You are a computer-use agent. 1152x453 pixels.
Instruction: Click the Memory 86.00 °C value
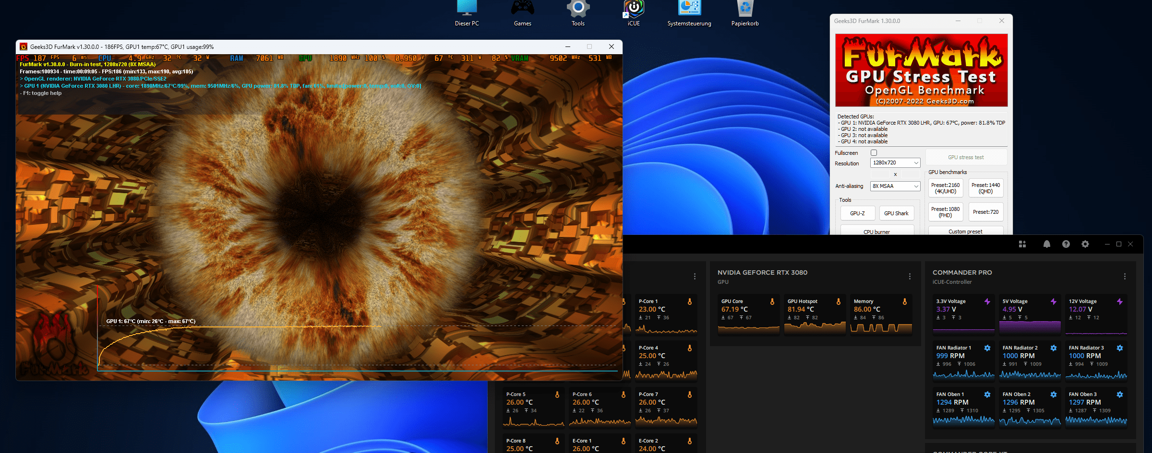click(867, 310)
